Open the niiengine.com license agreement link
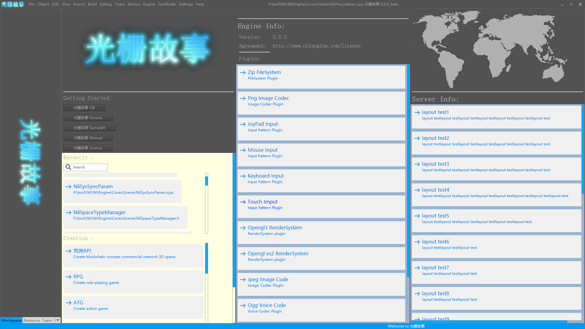The width and height of the screenshot is (585, 329). [x=317, y=46]
